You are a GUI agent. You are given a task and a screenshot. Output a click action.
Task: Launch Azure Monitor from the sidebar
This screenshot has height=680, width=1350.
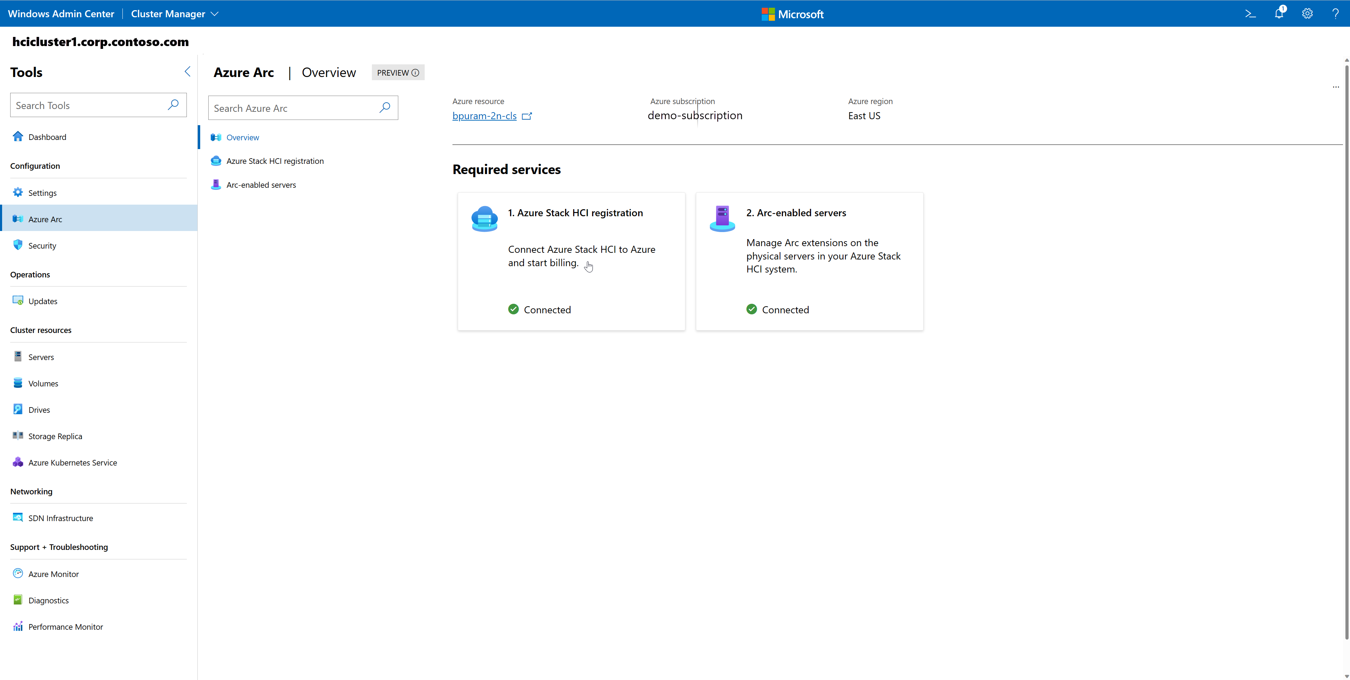point(53,574)
